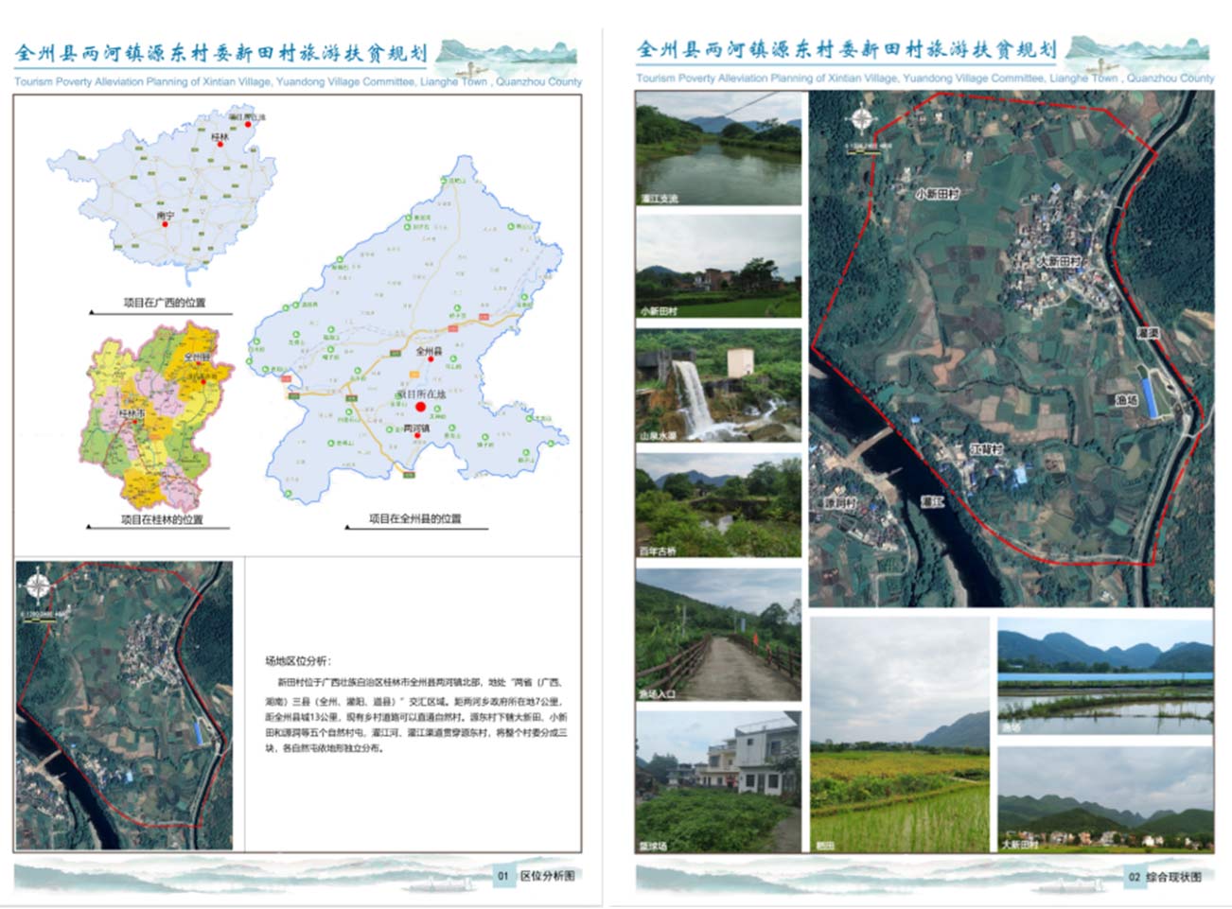
Task: Click the 南宁 label on the Guangxi map
Action: pyautogui.click(x=166, y=216)
